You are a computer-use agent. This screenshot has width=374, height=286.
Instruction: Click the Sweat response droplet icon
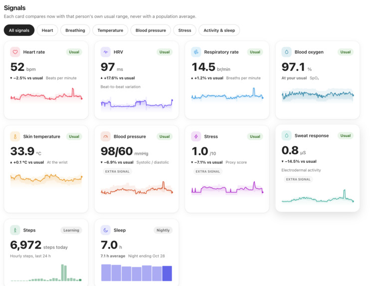coord(286,136)
